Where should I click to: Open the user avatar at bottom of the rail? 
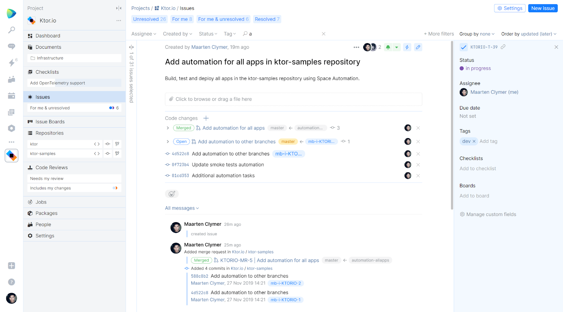(12, 298)
